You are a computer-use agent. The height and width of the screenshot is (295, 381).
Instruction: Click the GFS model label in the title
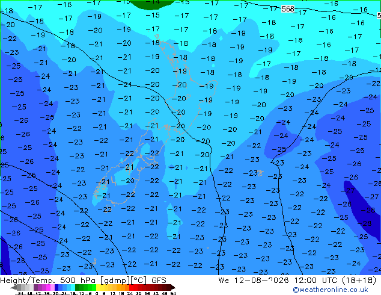159,281
